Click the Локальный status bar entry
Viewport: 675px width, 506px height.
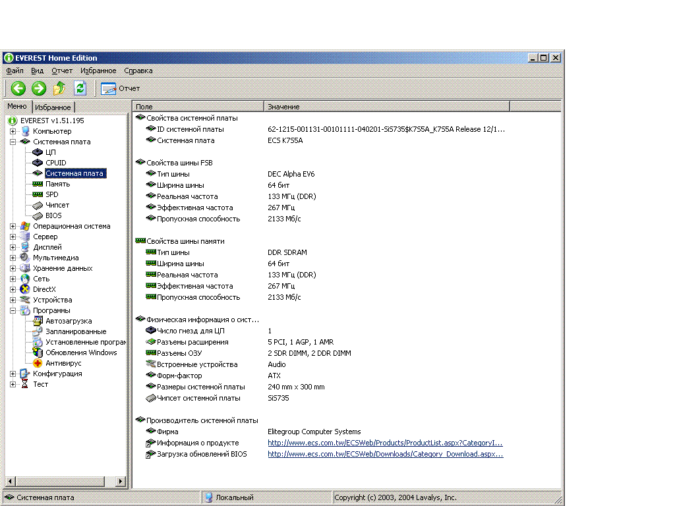tap(267, 497)
